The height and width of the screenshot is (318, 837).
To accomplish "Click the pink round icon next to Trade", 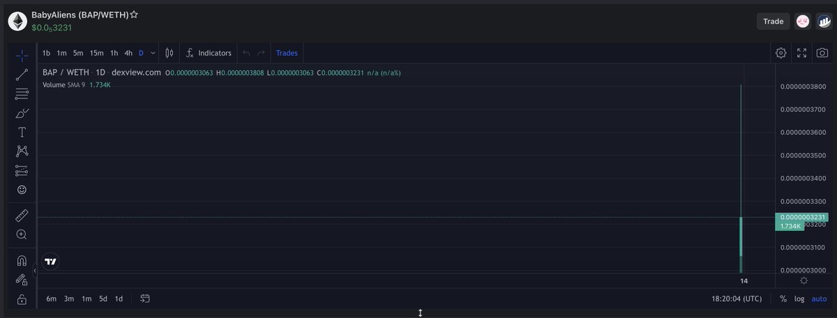I will click(803, 22).
